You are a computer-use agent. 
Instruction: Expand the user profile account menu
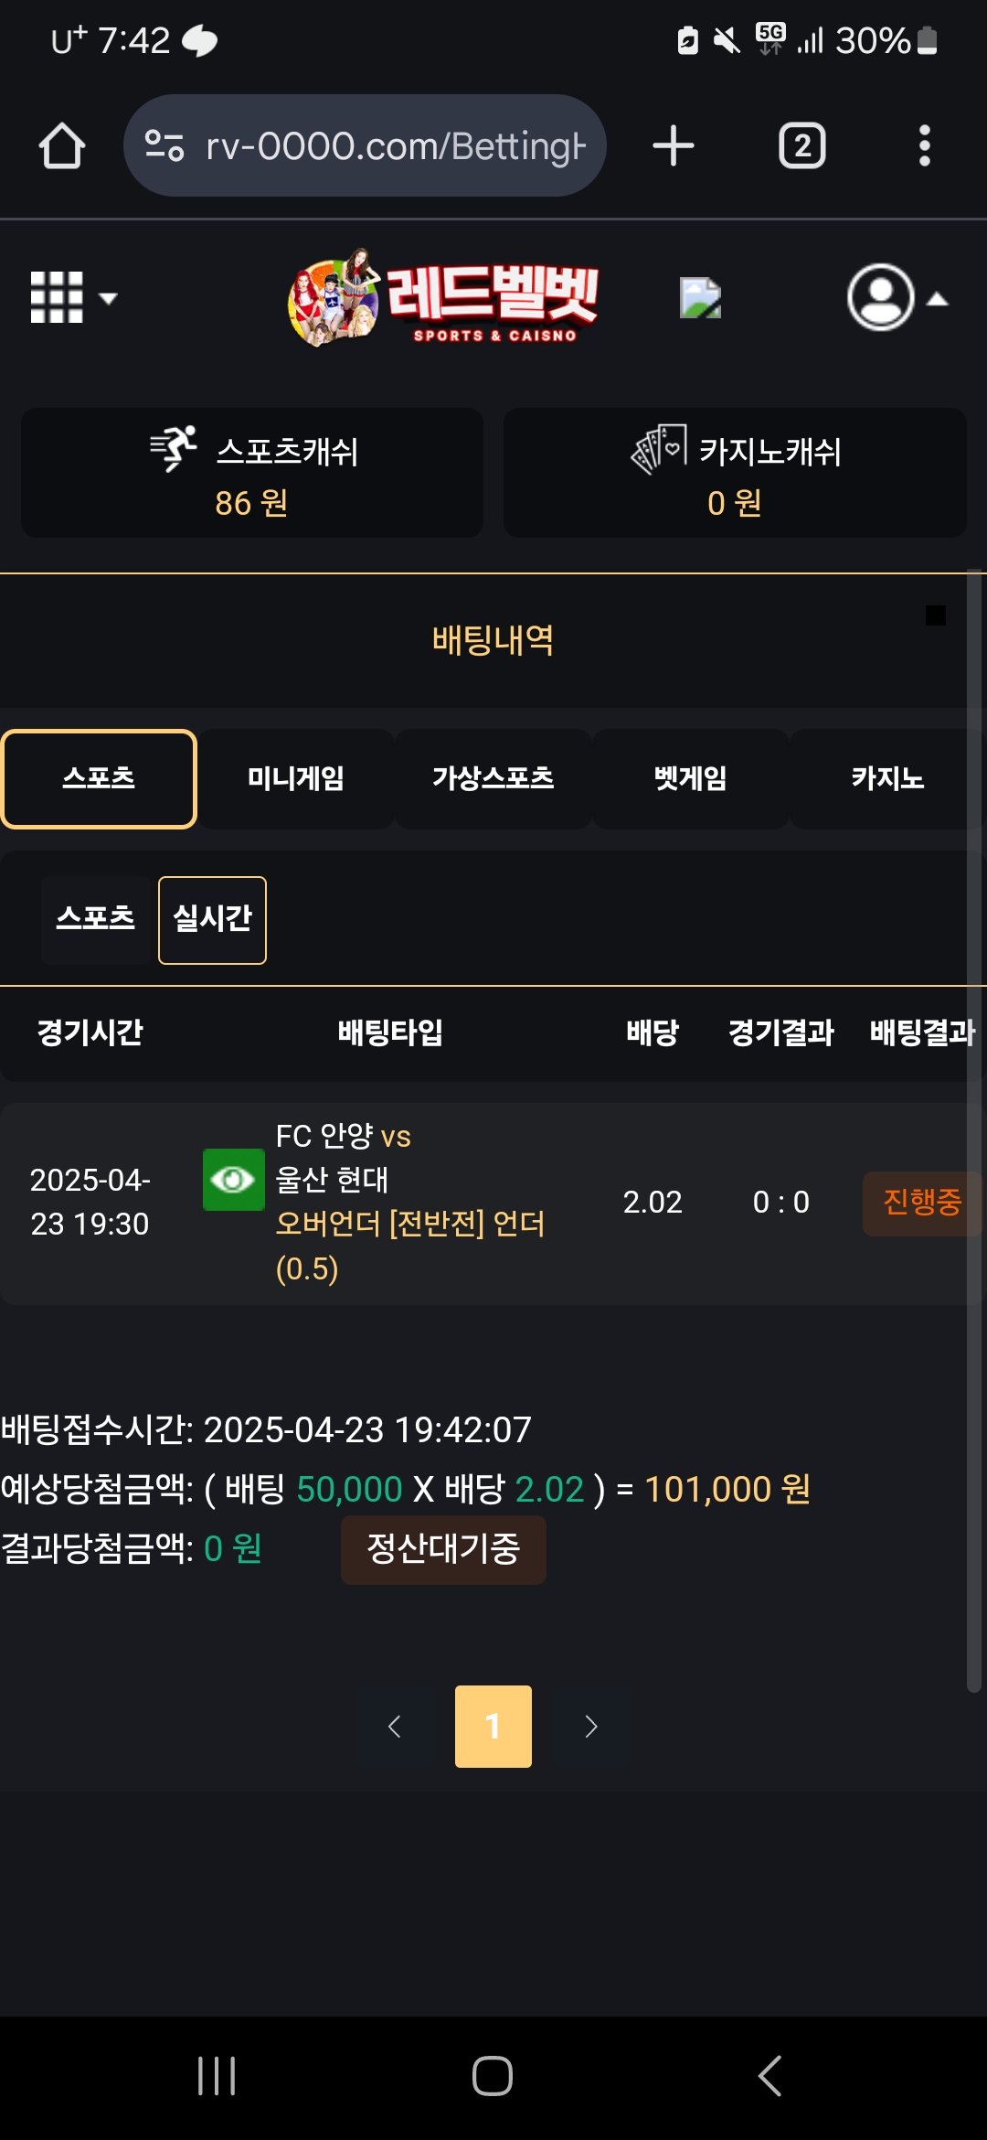(x=897, y=298)
